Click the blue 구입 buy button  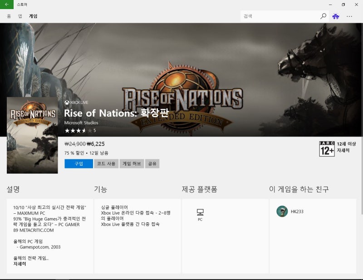pyautogui.click(x=78, y=163)
